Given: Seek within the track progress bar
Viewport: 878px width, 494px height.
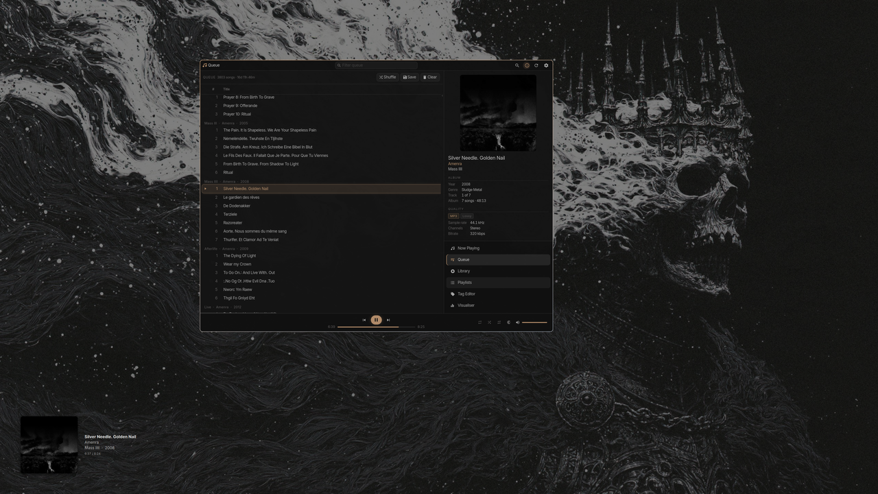Looking at the screenshot, I should (376, 327).
